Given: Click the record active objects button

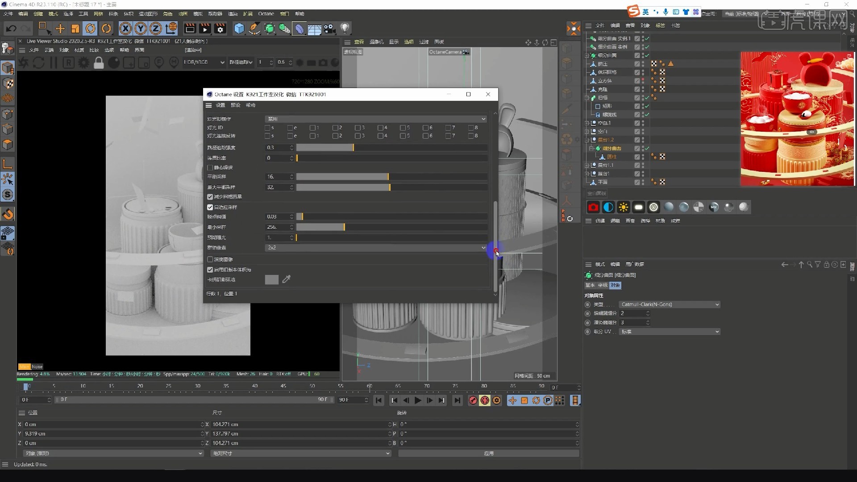Looking at the screenshot, I should tap(473, 400).
